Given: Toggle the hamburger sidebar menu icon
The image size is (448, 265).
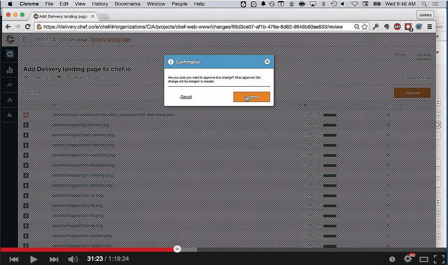Looking at the screenshot, I should [24, 40].
